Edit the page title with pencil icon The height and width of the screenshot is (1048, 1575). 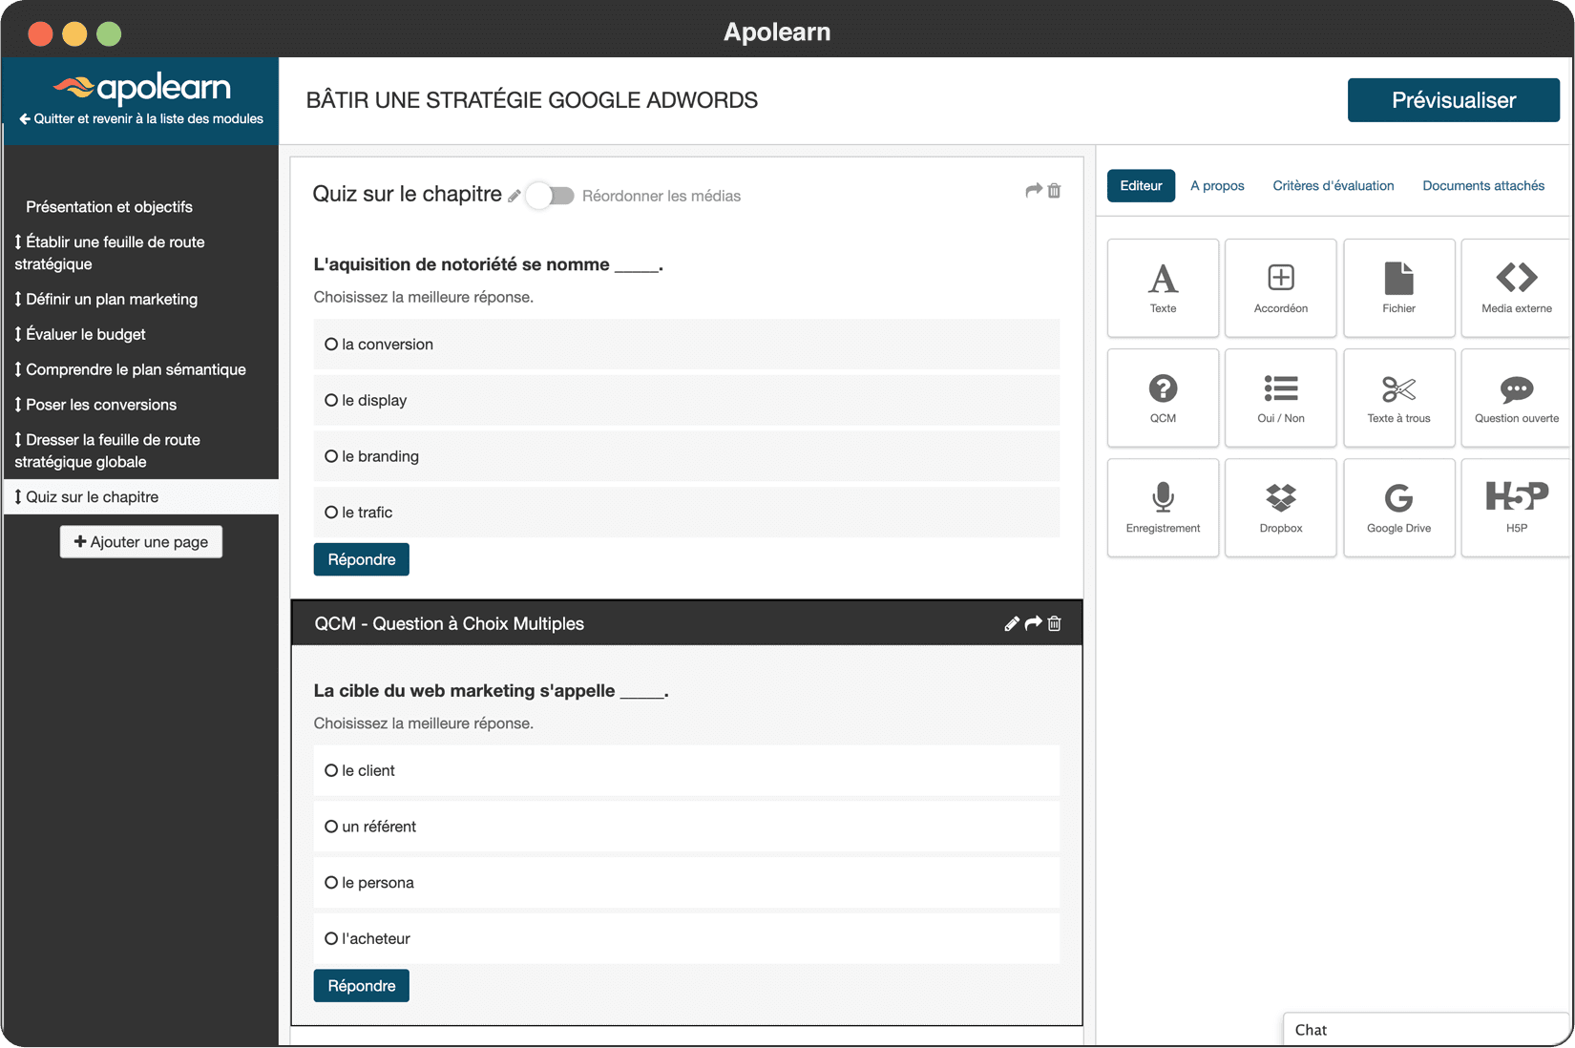[x=514, y=196]
